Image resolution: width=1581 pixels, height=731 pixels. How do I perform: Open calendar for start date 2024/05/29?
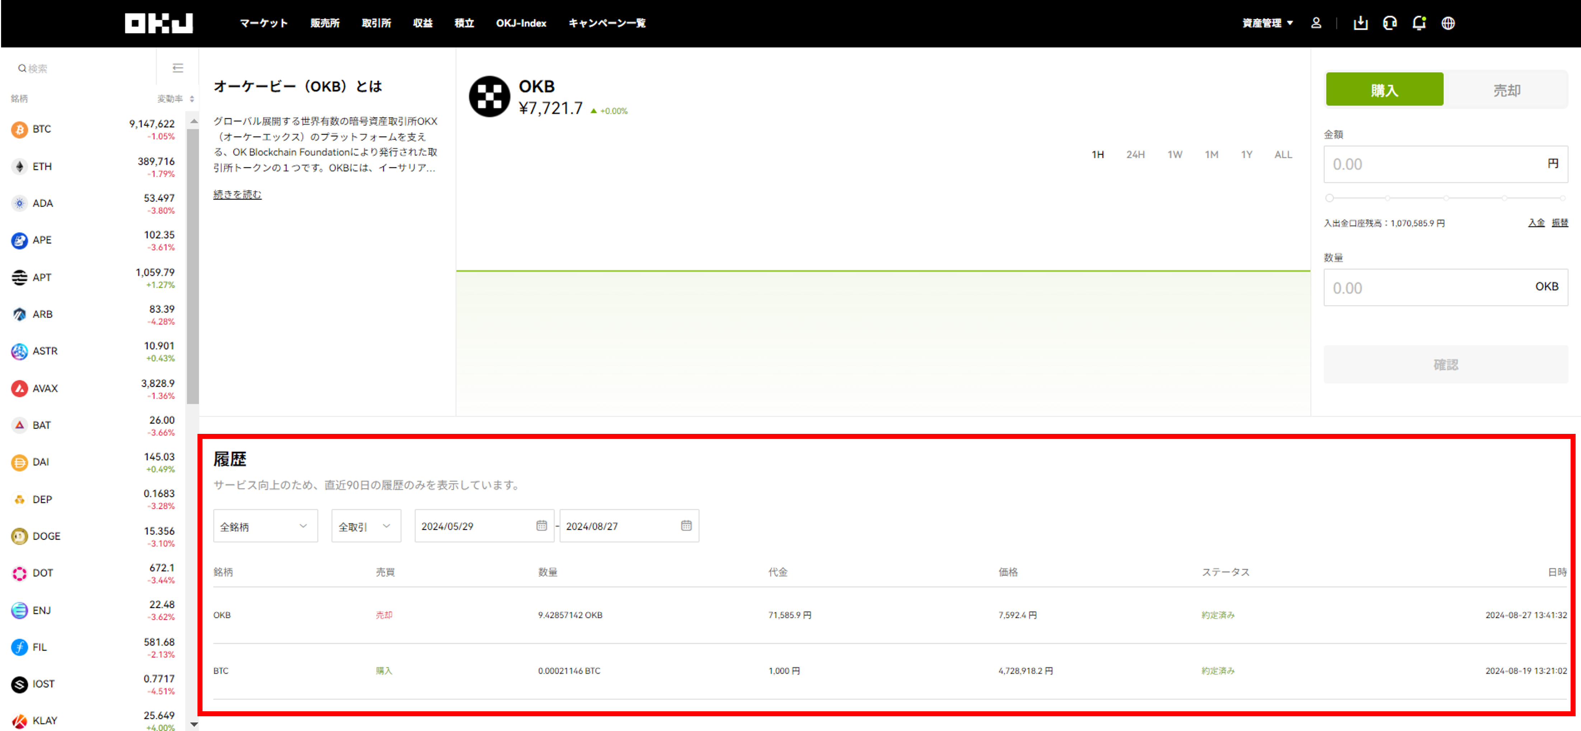541,526
